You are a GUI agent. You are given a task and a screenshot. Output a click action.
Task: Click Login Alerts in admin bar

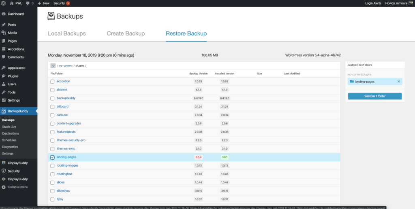tap(373, 3)
